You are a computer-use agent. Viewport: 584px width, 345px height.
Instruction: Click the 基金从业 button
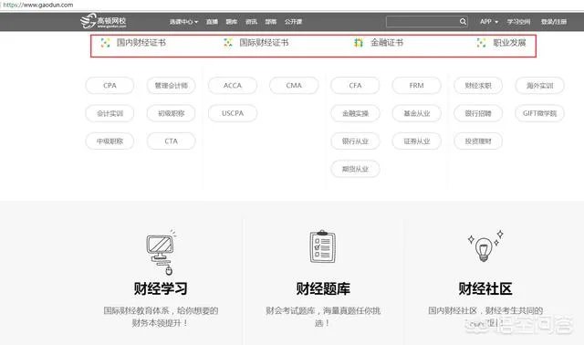tap(416, 113)
